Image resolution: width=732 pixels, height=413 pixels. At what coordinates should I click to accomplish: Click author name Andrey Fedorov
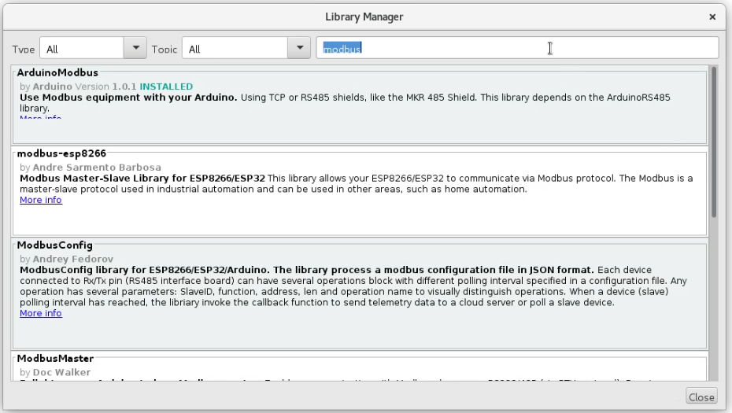tap(65, 259)
